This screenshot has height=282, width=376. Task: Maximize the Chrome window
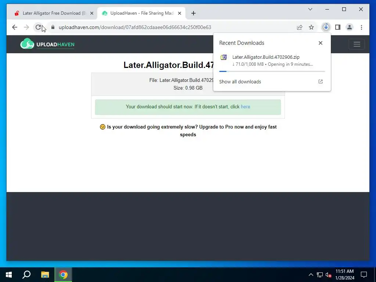tap(344, 9)
